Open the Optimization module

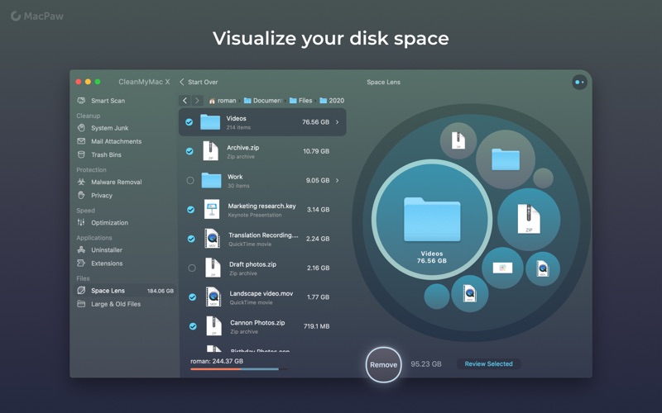click(x=109, y=222)
